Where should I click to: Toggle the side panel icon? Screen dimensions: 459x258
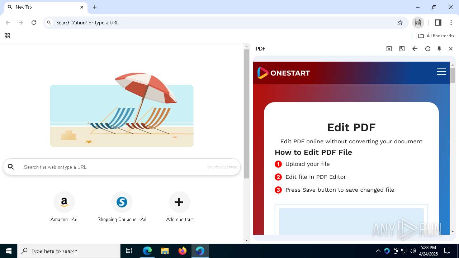click(x=438, y=23)
